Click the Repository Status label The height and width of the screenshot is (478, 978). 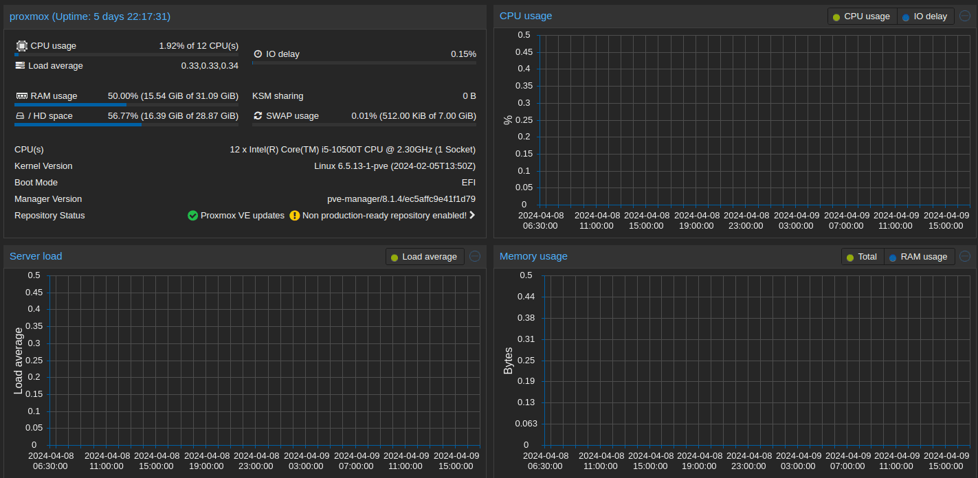pos(49,216)
